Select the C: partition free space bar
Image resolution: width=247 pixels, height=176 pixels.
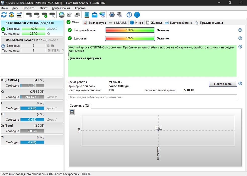pyautogui.click(x=32, y=97)
